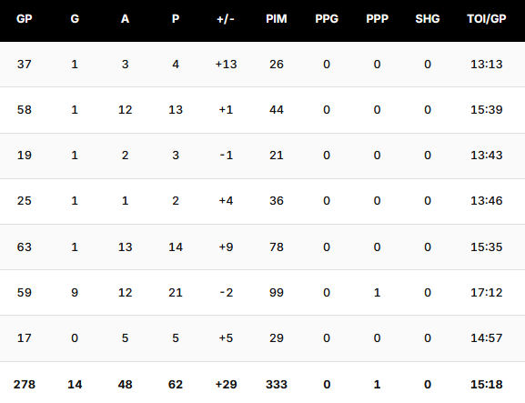
Task: Sort by the GP column header
Action: click(25, 19)
